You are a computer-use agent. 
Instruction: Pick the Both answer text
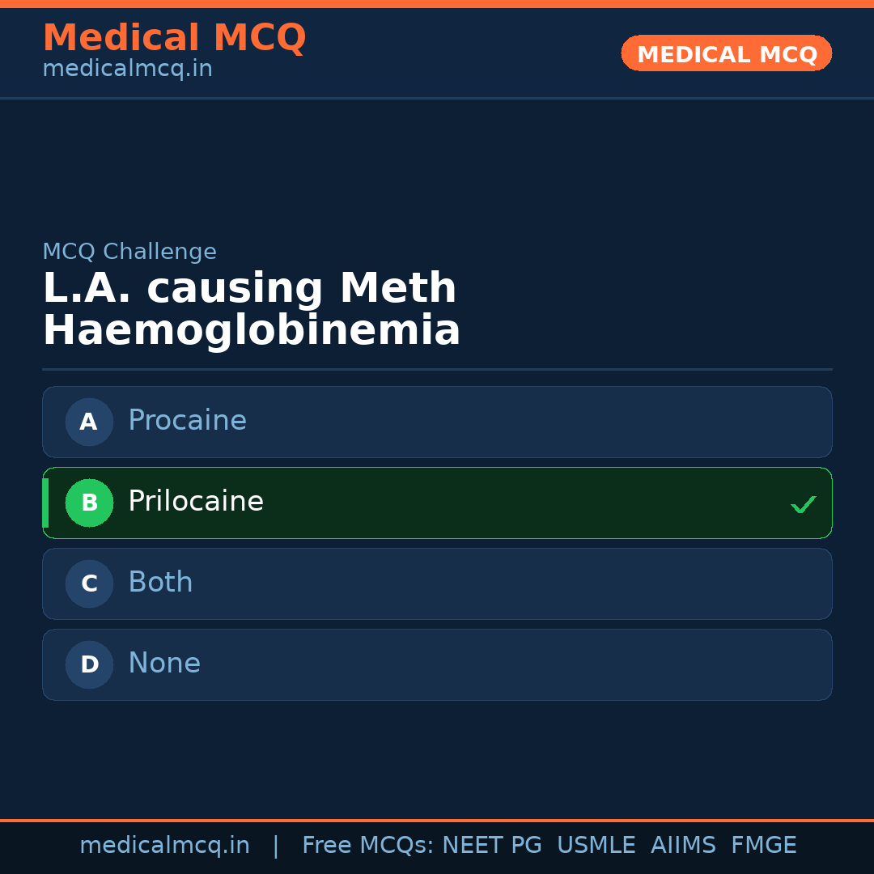[160, 583]
